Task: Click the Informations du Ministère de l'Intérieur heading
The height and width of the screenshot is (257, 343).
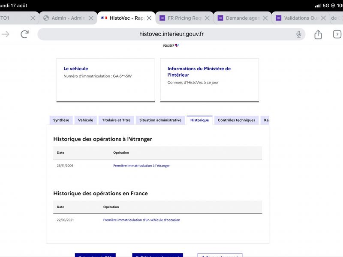Action: point(199,72)
